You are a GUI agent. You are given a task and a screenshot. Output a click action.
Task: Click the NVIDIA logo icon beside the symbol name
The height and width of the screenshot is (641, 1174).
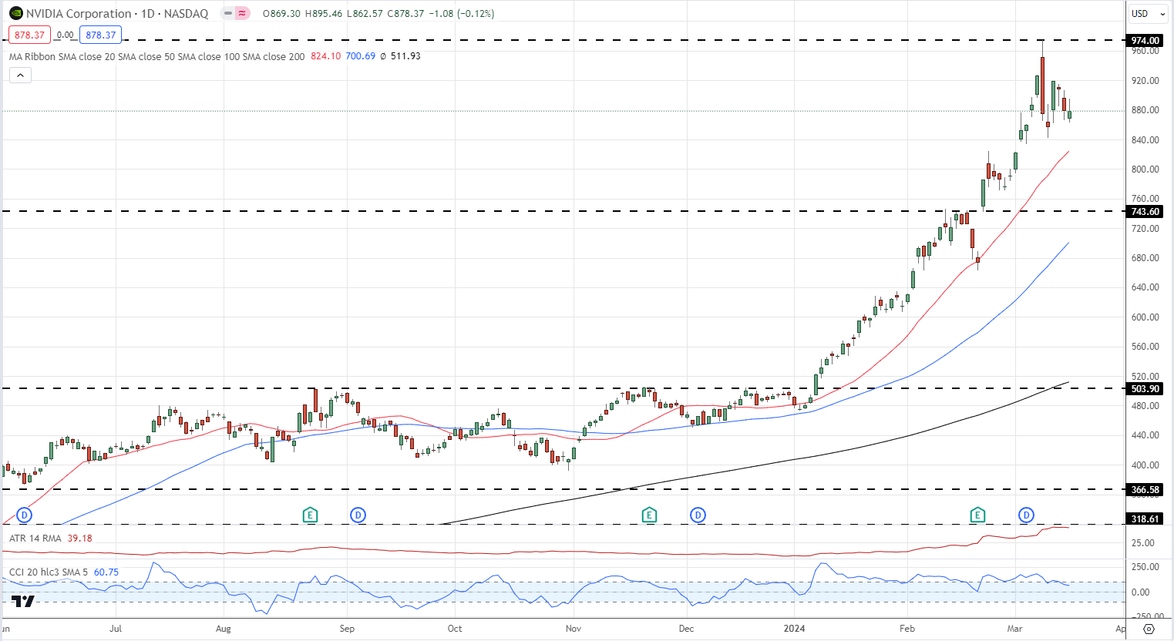point(16,13)
